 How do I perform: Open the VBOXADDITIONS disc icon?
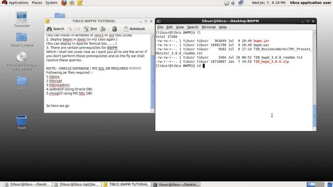coord(22,61)
